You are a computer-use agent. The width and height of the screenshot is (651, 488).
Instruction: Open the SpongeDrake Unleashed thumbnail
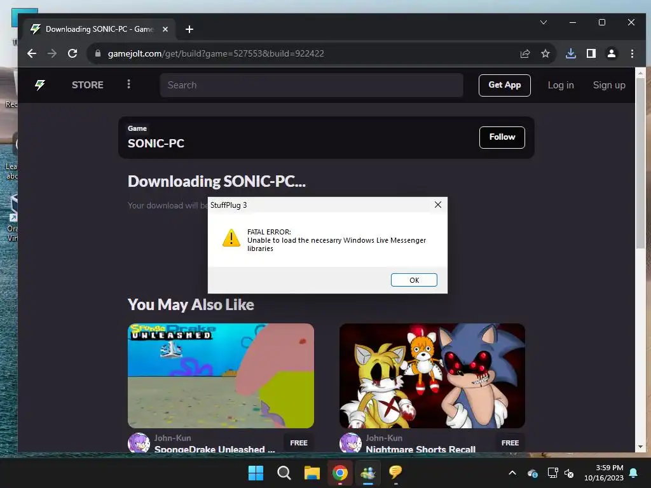click(221, 376)
